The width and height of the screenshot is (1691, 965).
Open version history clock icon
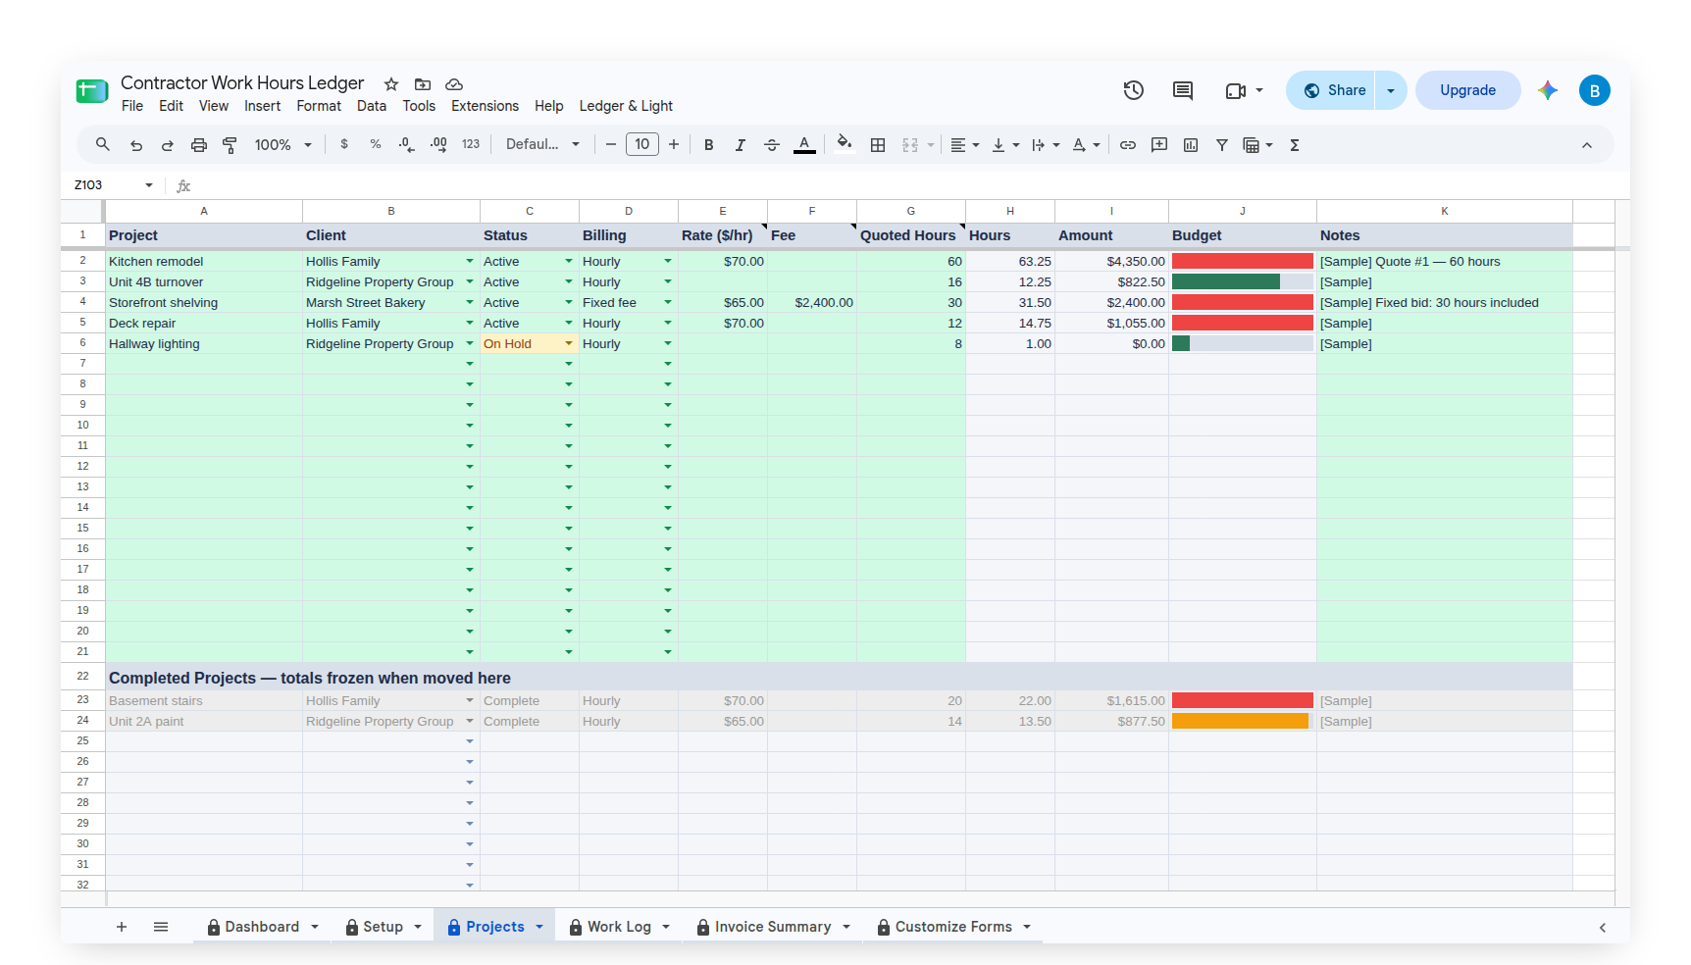1134,90
